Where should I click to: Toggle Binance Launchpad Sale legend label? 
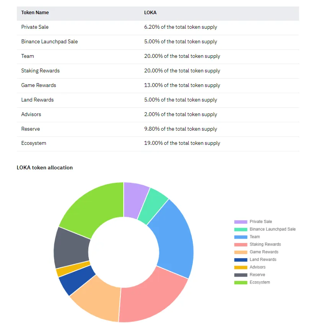272,229
